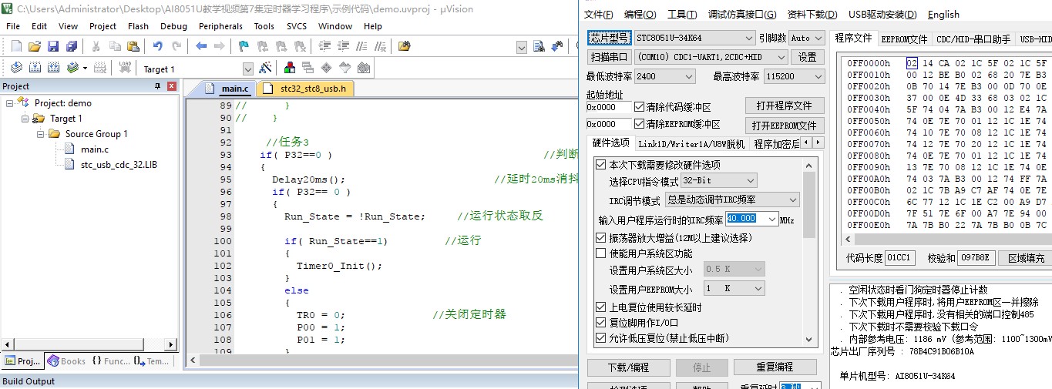Insert a bookmark with flag icon
Viewport: 1052px width, 389px height.
pos(244,46)
